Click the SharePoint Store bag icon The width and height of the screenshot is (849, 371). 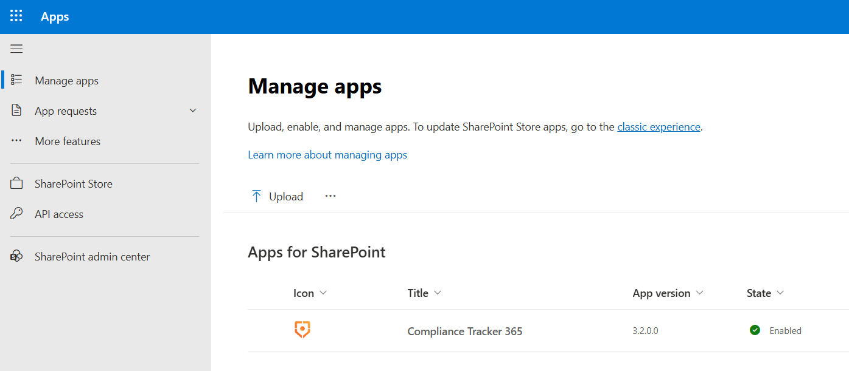[x=16, y=183]
